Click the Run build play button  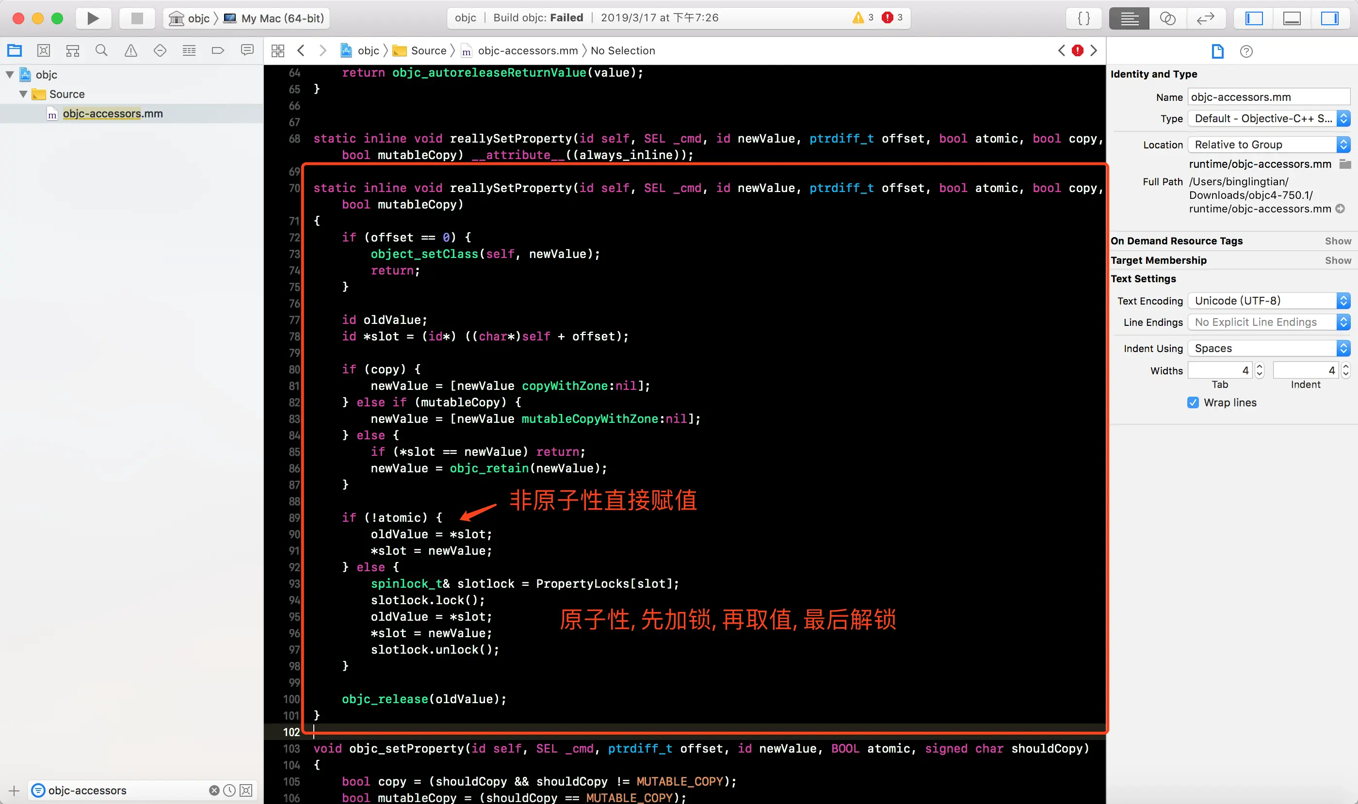tap(93, 18)
